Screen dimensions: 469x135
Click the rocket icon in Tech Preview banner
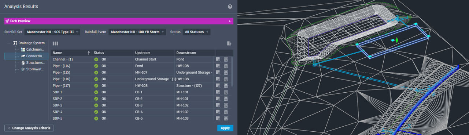[x=7, y=21]
